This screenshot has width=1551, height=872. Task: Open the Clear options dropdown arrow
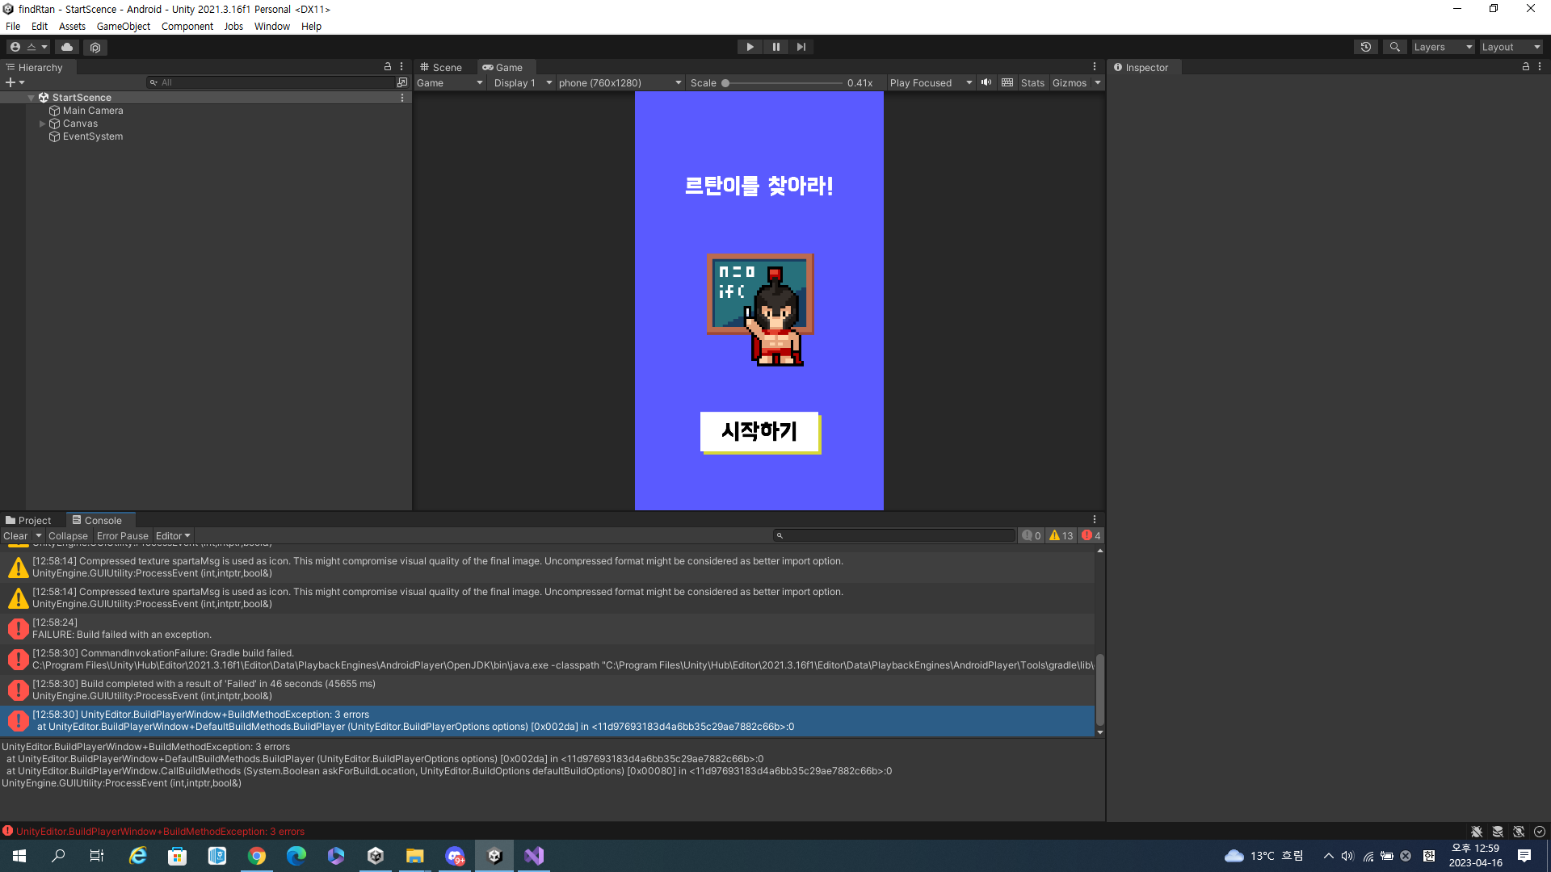38,535
